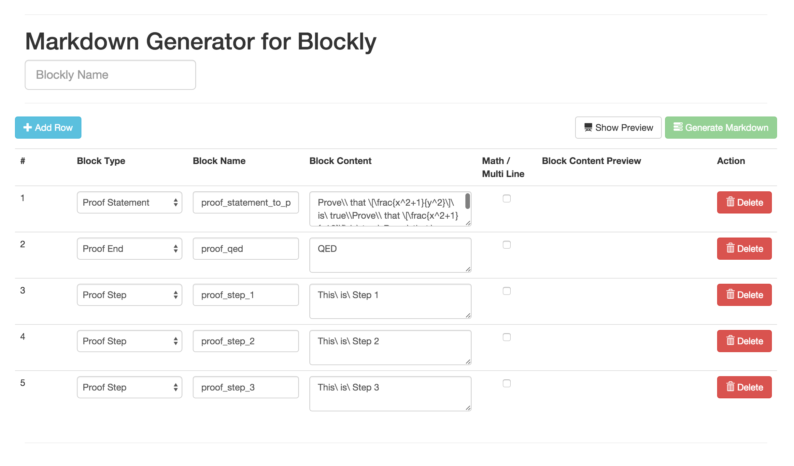The height and width of the screenshot is (466, 794).
Task: Open the Proof End block type dropdown
Action: pos(129,249)
